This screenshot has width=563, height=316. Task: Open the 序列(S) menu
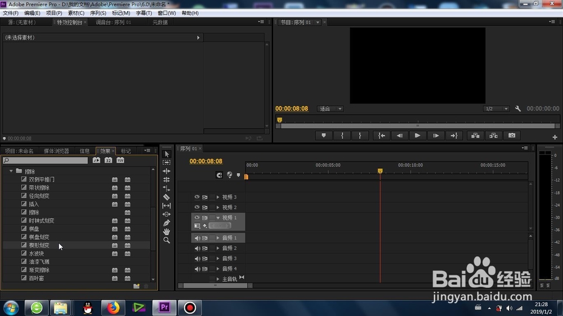click(x=97, y=13)
